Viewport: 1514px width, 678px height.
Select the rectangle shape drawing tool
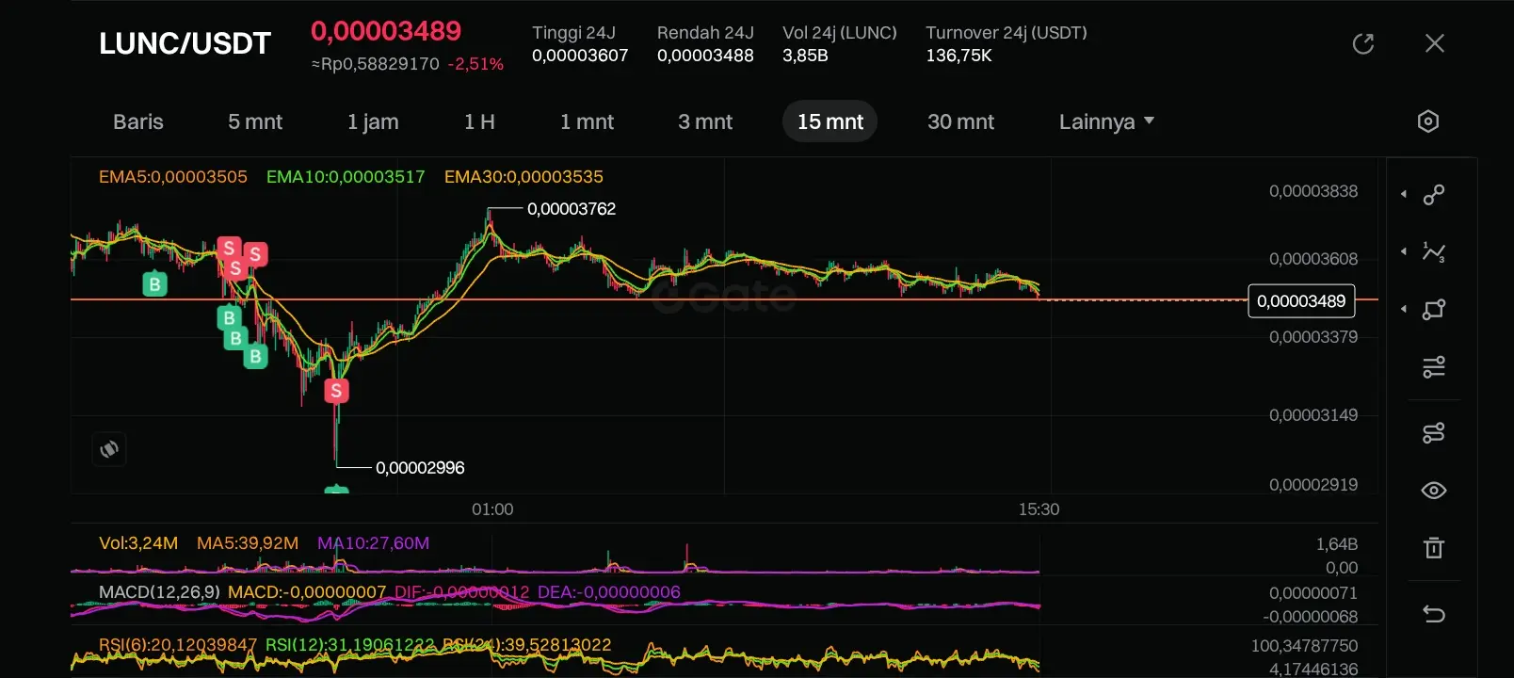coord(1434,310)
